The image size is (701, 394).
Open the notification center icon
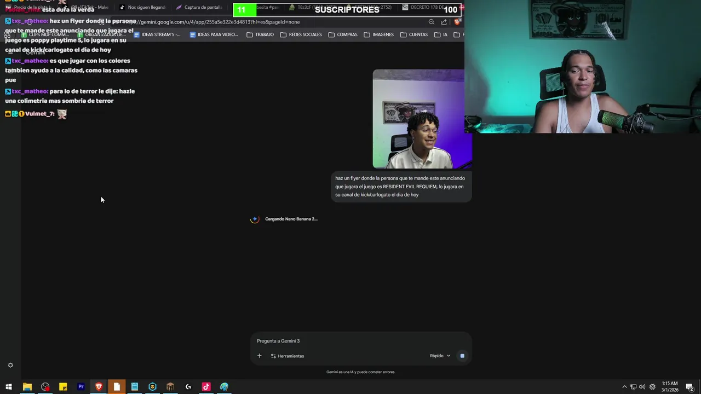pos(689,387)
